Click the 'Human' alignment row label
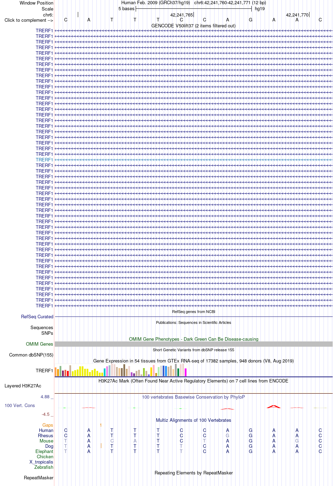333x486 pixels. [46, 430]
